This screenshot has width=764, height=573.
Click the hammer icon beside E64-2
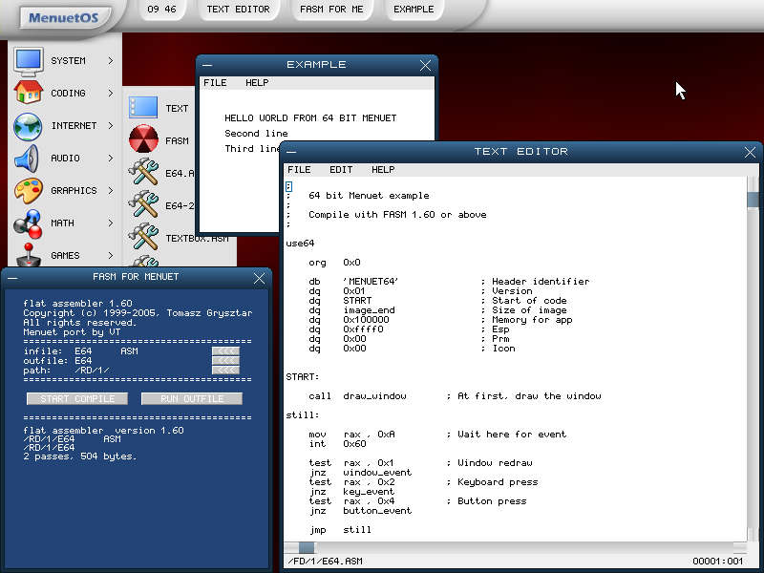(x=143, y=204)
